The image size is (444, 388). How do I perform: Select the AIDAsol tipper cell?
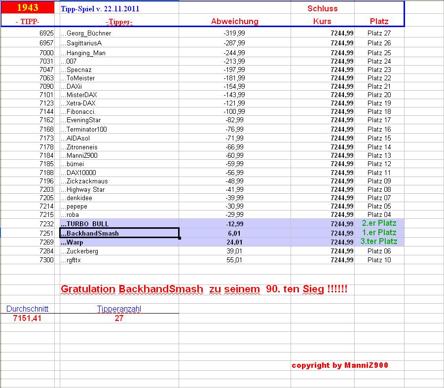click(x=119, y=139)
